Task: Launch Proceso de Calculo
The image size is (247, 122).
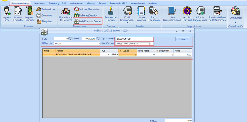Action: pos(110,15)
